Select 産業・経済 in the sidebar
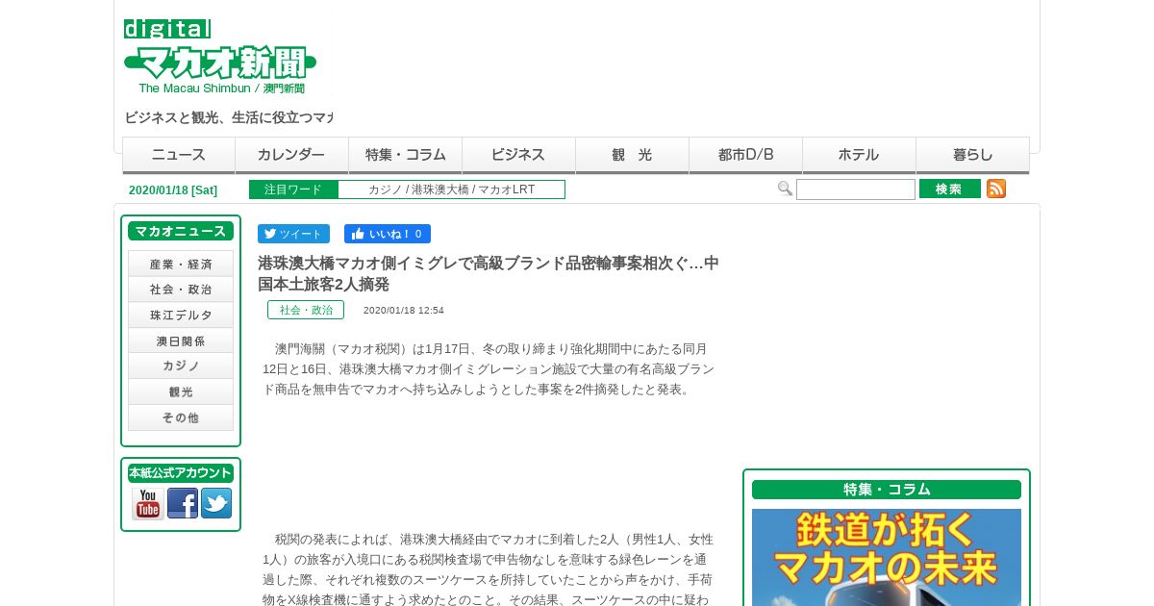The image size is (1154, 606). click(181, 264)
